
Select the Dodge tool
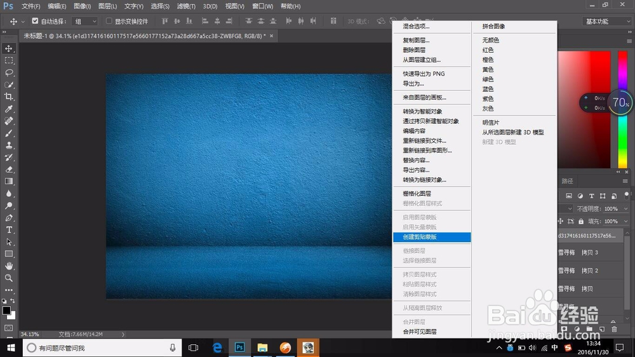click(8, 205)
